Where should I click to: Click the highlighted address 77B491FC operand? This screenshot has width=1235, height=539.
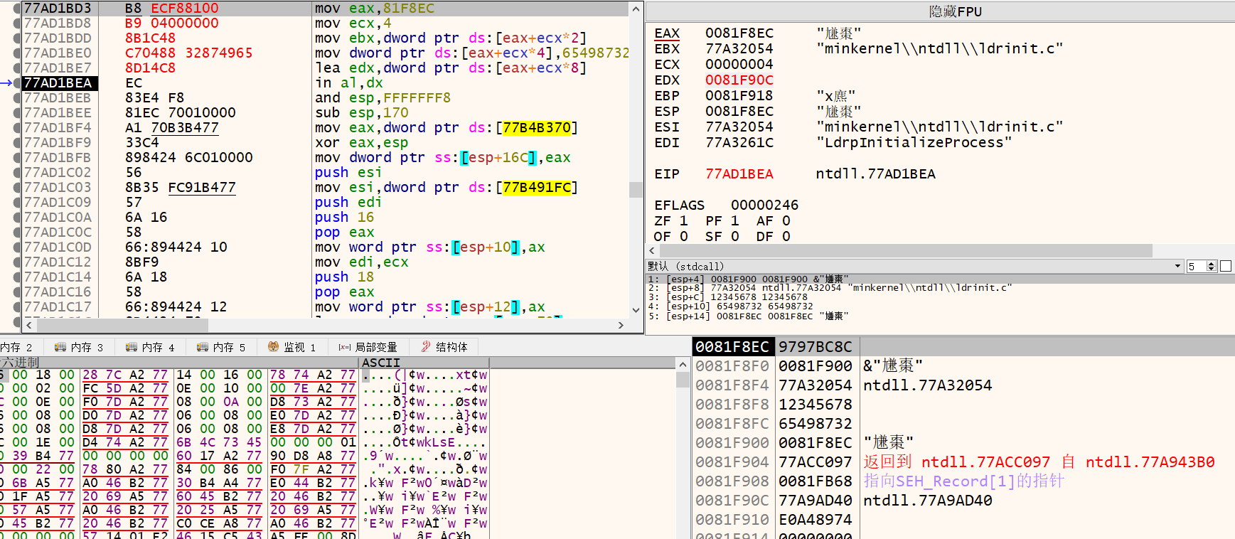(537, 188)
